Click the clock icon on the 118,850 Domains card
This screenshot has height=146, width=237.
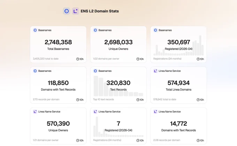click(x=77, y=100)
